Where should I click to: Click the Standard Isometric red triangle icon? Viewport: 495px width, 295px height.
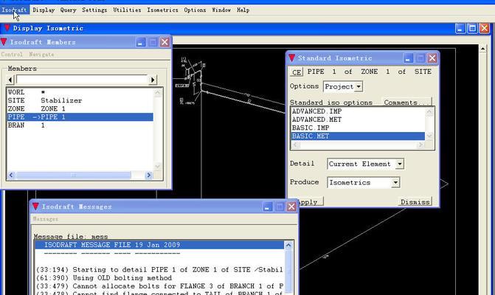pyautogui.click(x=291, y=58)
